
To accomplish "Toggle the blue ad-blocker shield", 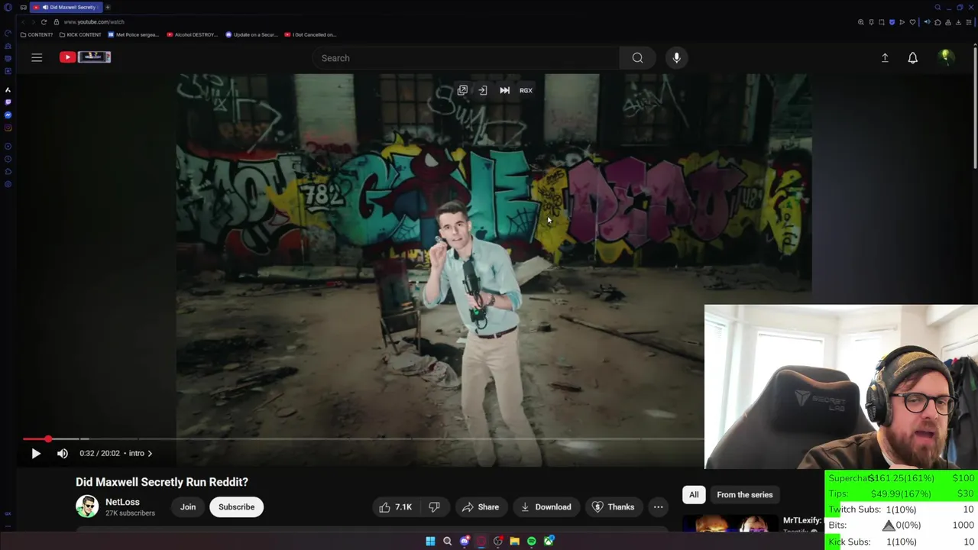I will 892,22.
